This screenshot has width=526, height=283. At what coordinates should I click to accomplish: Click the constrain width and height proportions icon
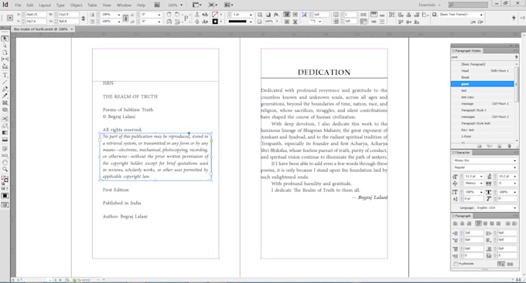tap(84, 18)
